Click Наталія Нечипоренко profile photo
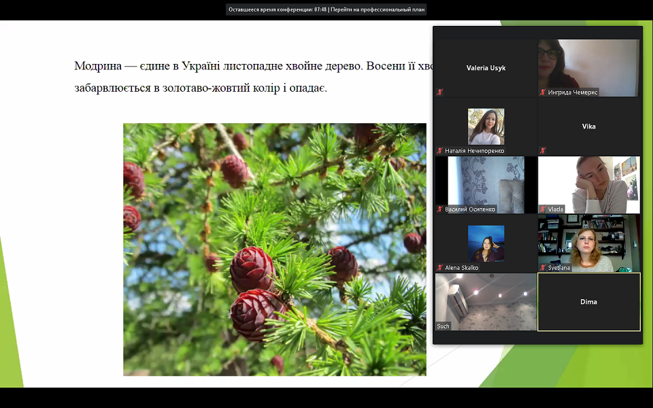The height and width of the screenshot is (408, 653). (486, 126)
